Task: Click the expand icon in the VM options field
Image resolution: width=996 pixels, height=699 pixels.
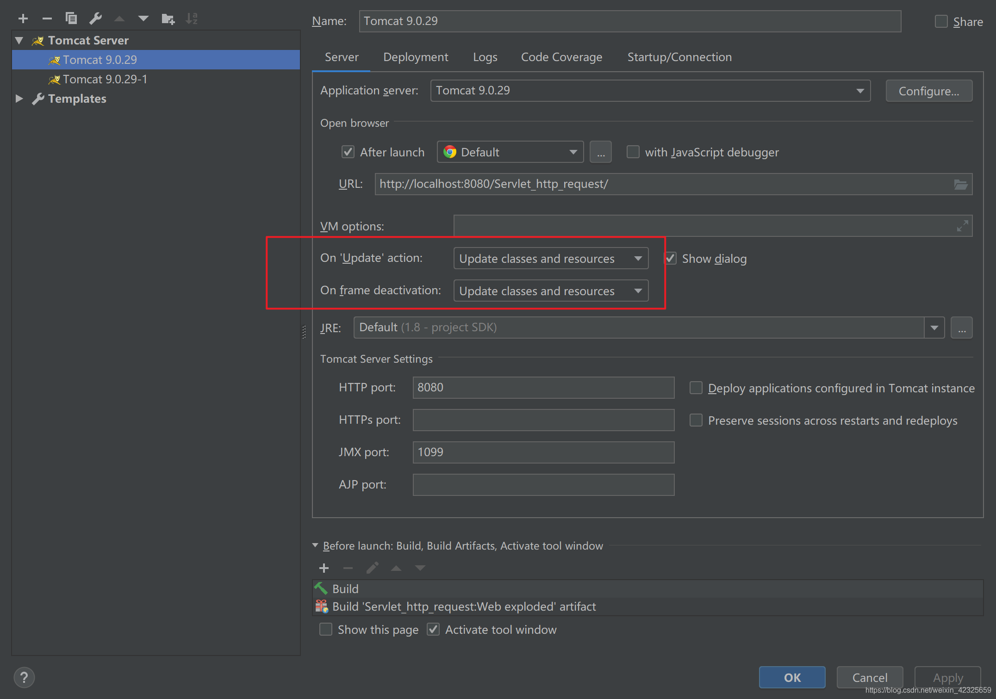Action: (962, 226)
